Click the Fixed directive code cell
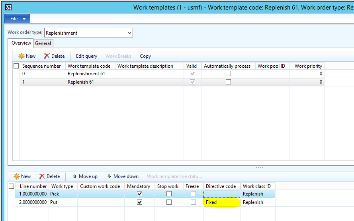The image size is (354, 221). (x=222, y=202)
